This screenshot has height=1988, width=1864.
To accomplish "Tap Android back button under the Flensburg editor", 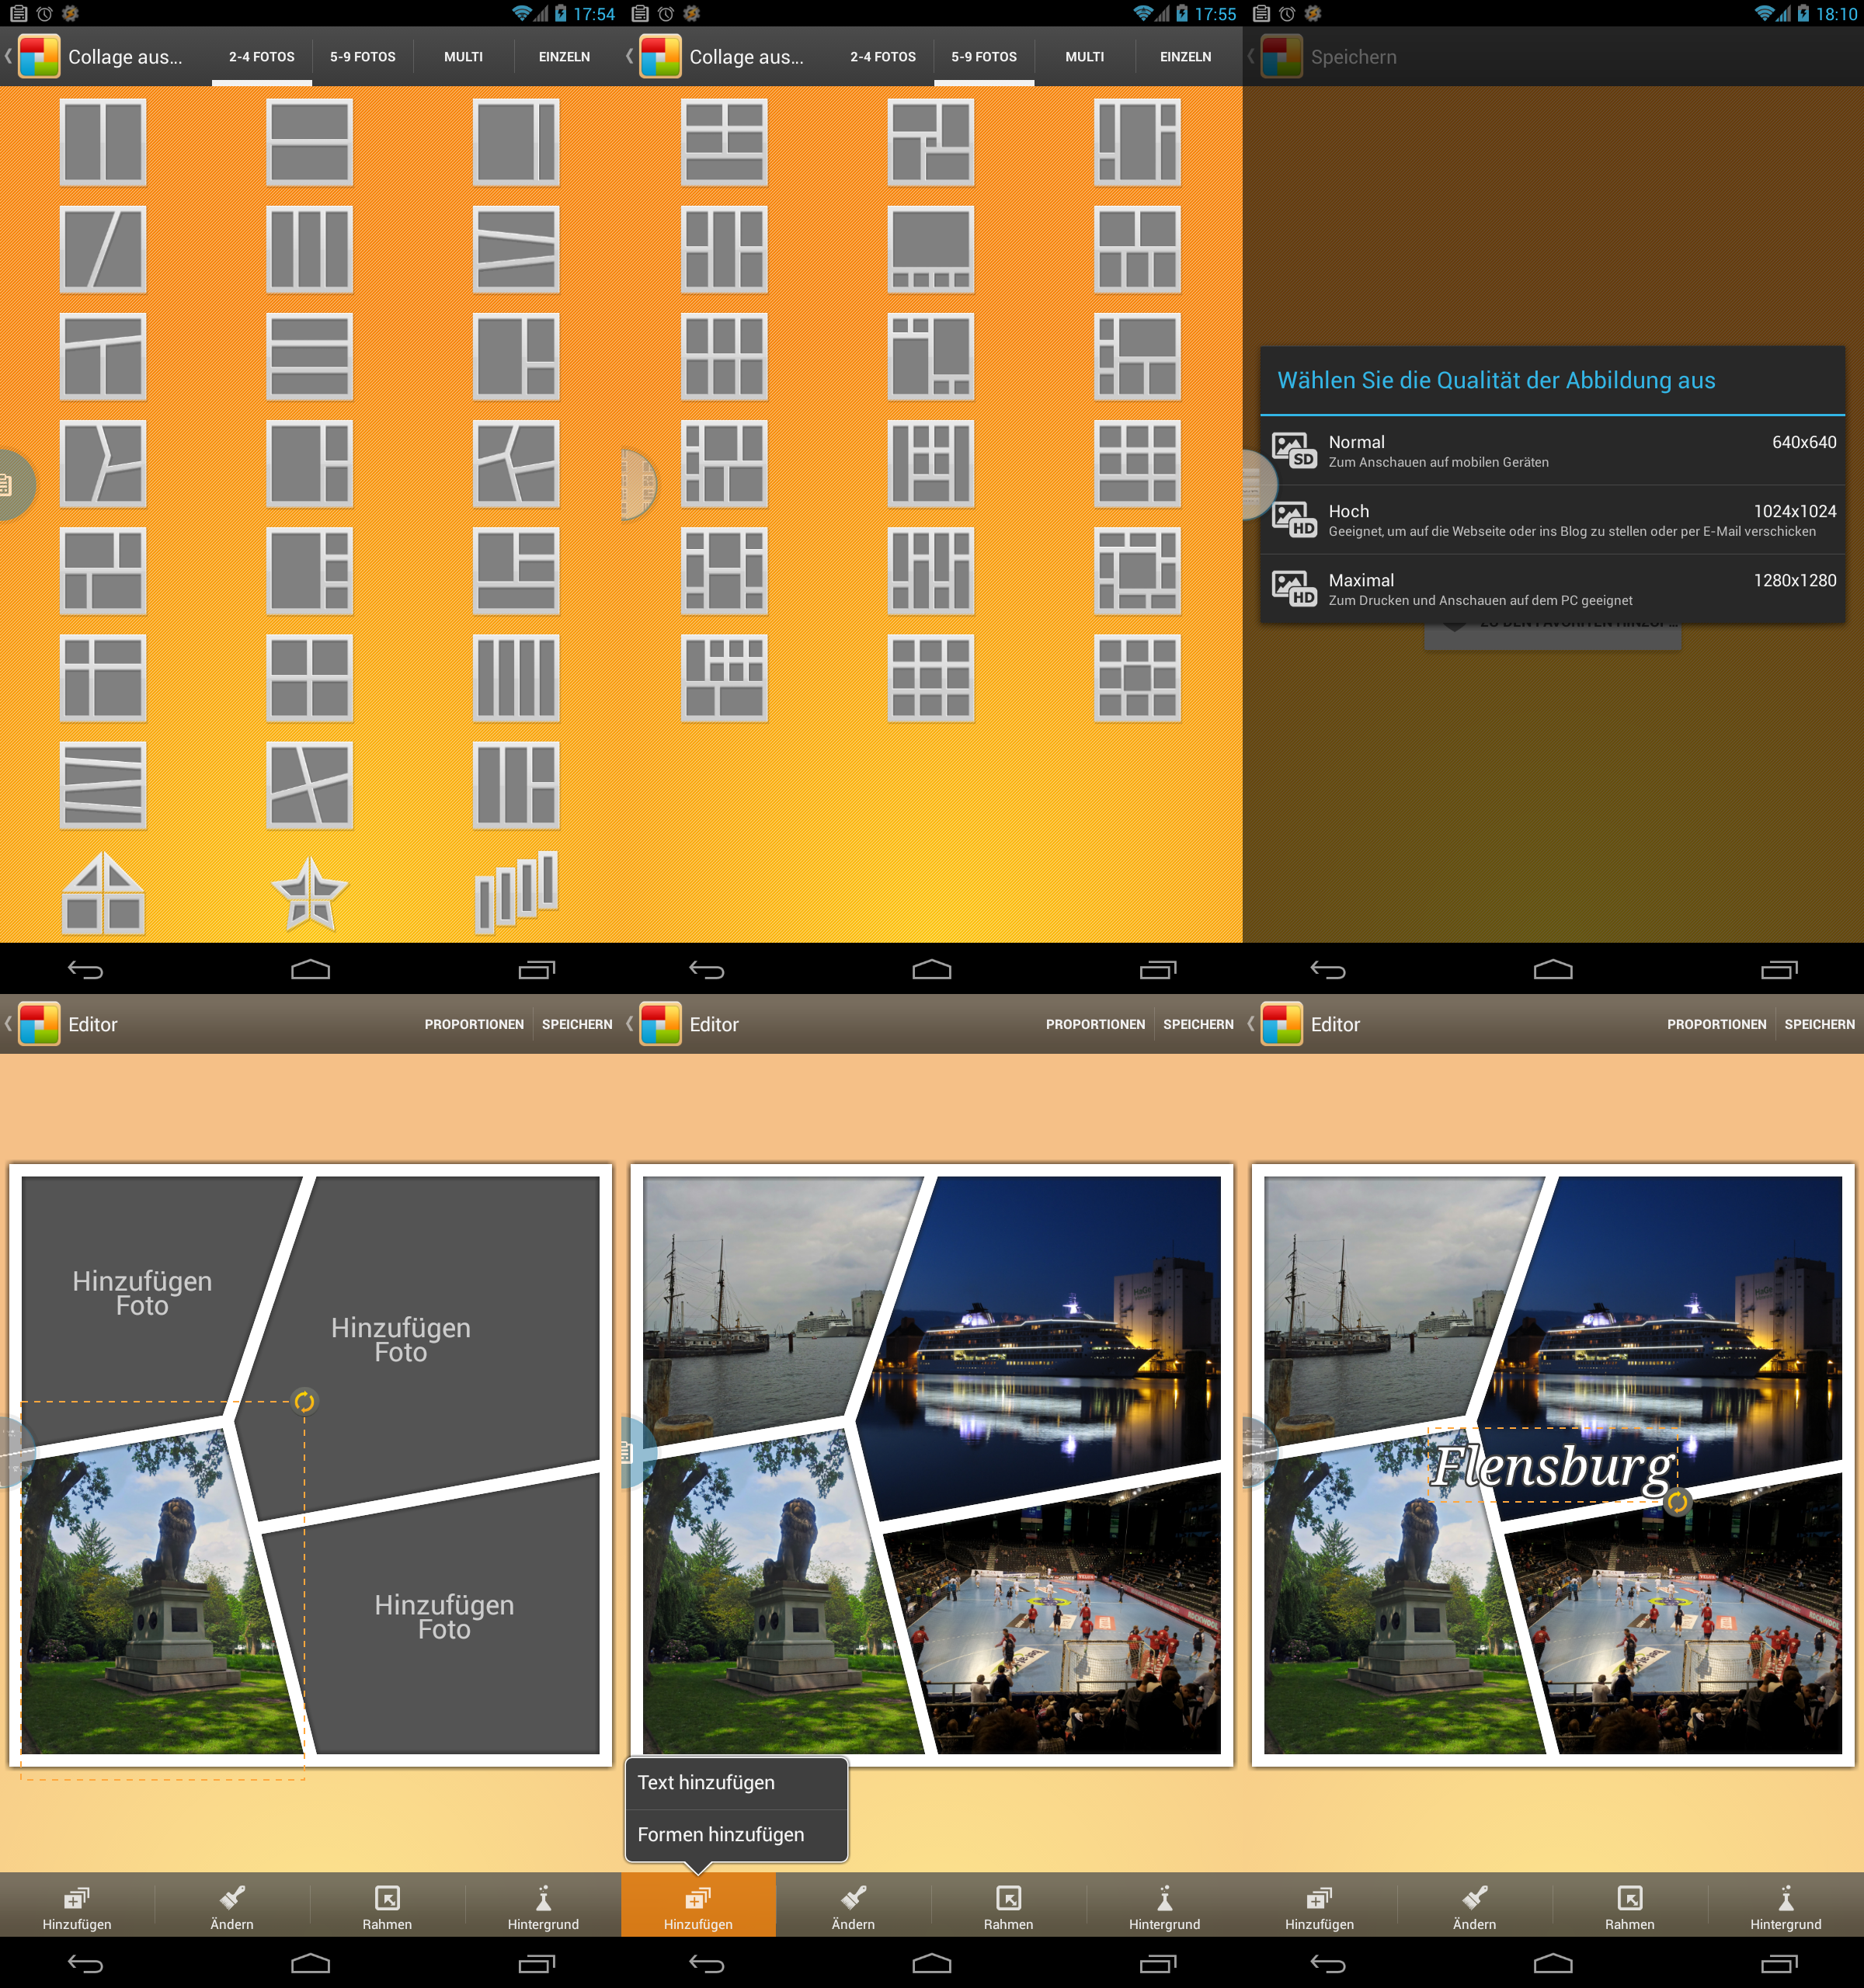I will point(1328,1964).
